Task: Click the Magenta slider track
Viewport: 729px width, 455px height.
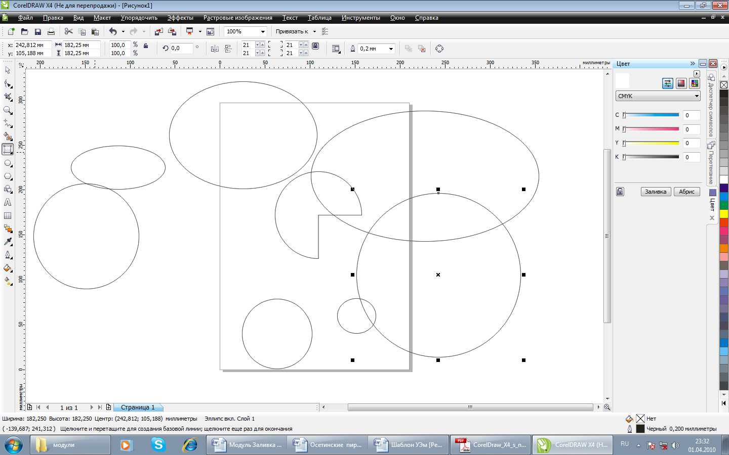Action: 651,129
